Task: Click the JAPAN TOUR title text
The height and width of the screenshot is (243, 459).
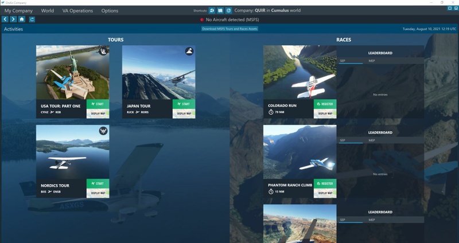Action: (x=138, y=106)
